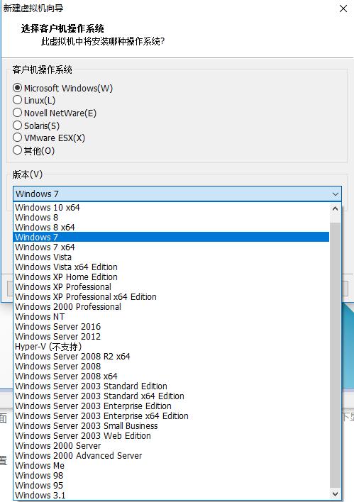Select Windows Server 2003 Web Edition
Viewport: 354px width, 502px height.
(x=172, y=436)
